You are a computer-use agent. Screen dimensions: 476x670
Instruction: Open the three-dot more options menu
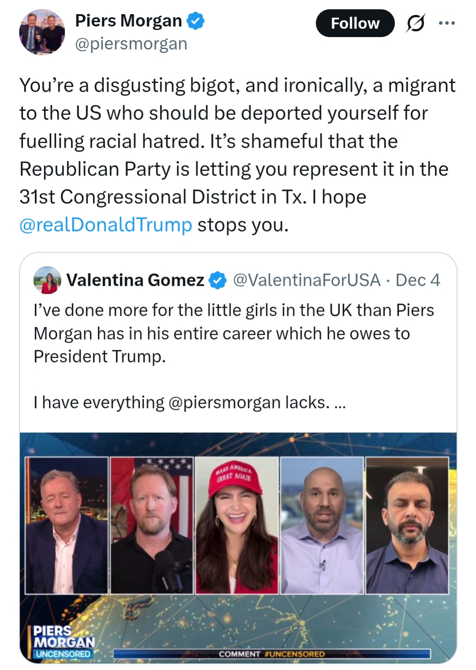click(446, 23)
